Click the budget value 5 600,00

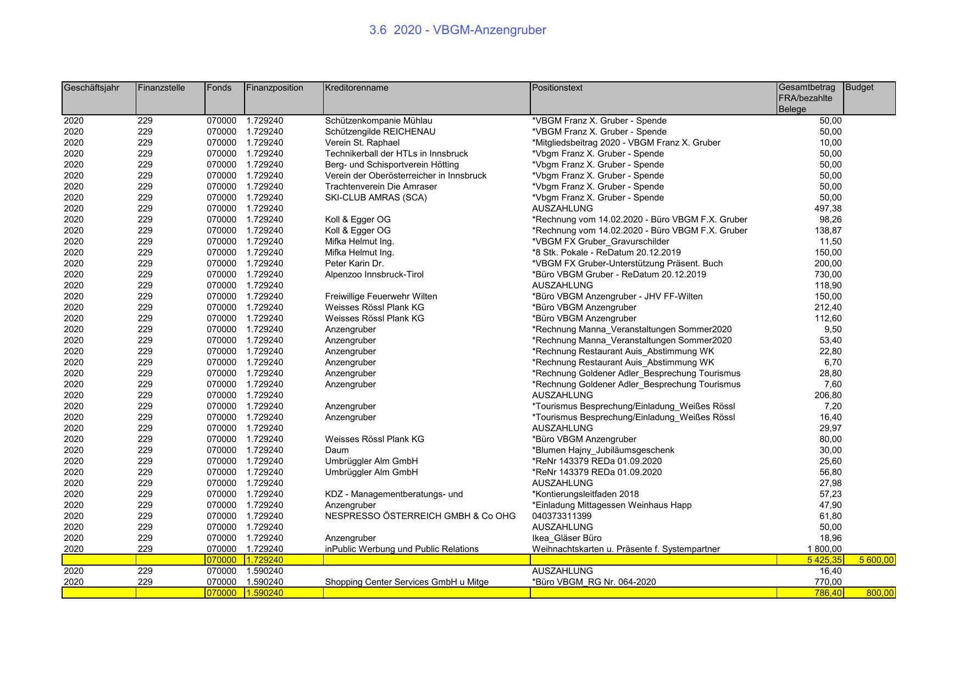(876, 560)
